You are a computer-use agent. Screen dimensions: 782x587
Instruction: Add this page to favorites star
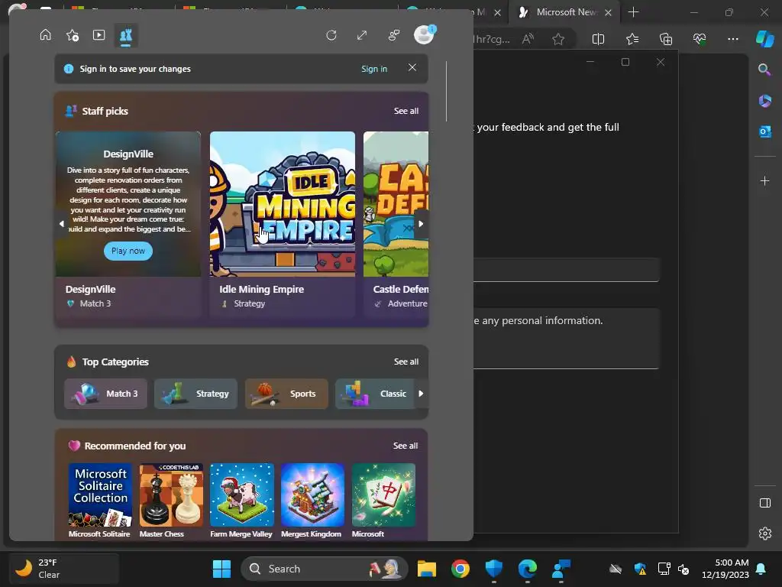click(558, 39)
